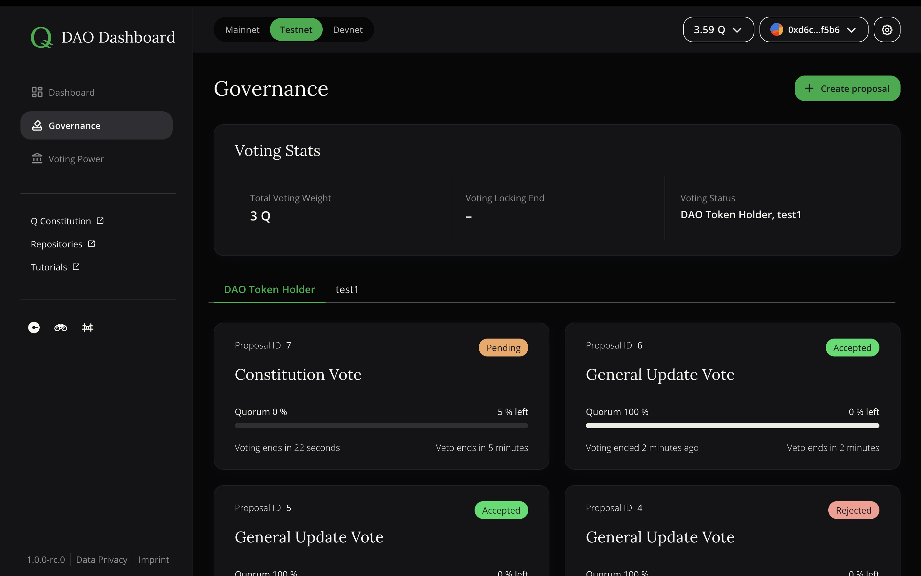This screenshot has width=921, height=576.
Task: Switch network to Mainnet
Action: (242, 30)
